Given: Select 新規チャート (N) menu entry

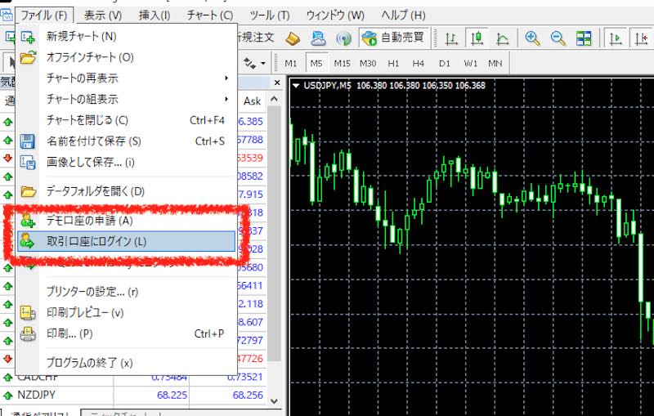Looking at the screenshot, I should coord(127,36).
